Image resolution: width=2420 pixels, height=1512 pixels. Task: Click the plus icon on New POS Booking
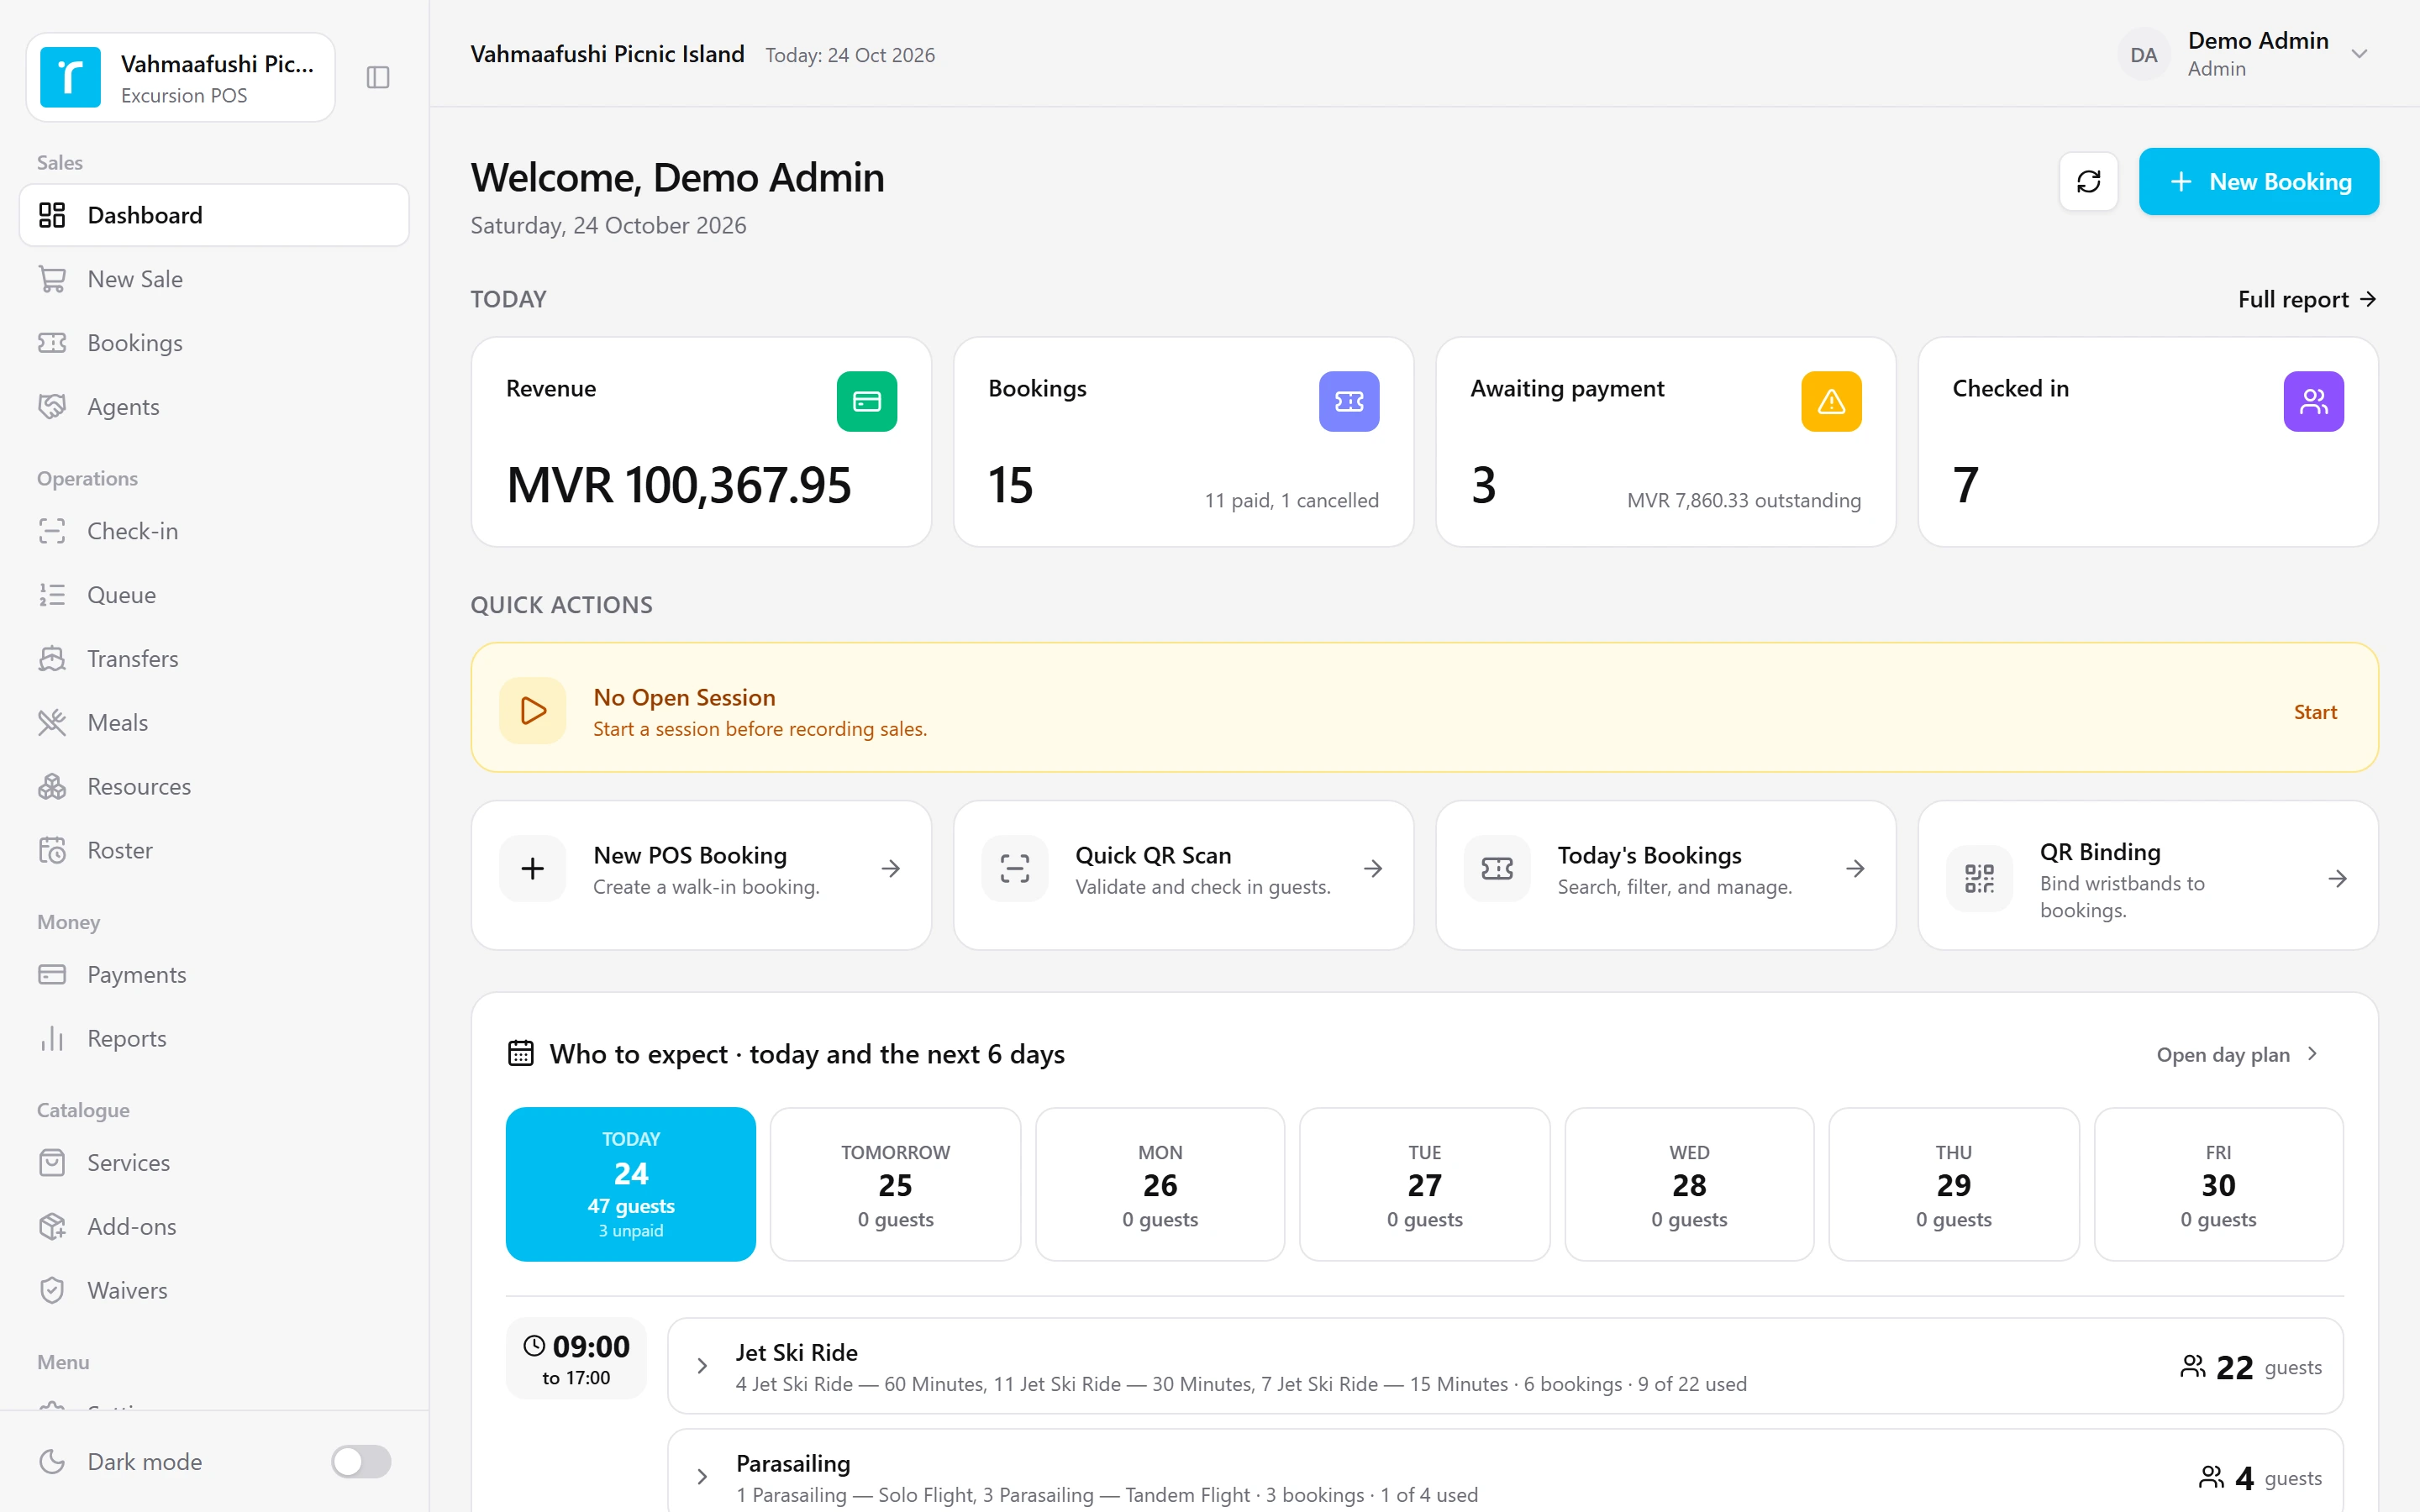tap(533, 868)
